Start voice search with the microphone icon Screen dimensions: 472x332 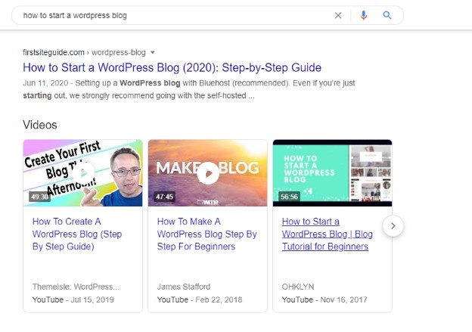(363, 15)
